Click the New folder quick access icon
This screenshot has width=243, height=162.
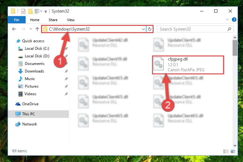coord(30,11)
